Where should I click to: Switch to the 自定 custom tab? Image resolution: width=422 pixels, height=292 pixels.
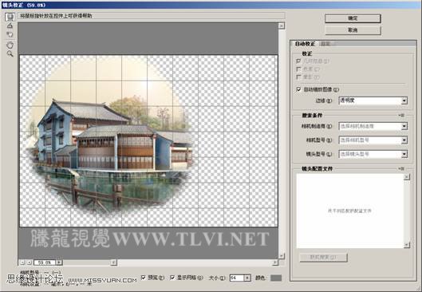coord(325,44)
